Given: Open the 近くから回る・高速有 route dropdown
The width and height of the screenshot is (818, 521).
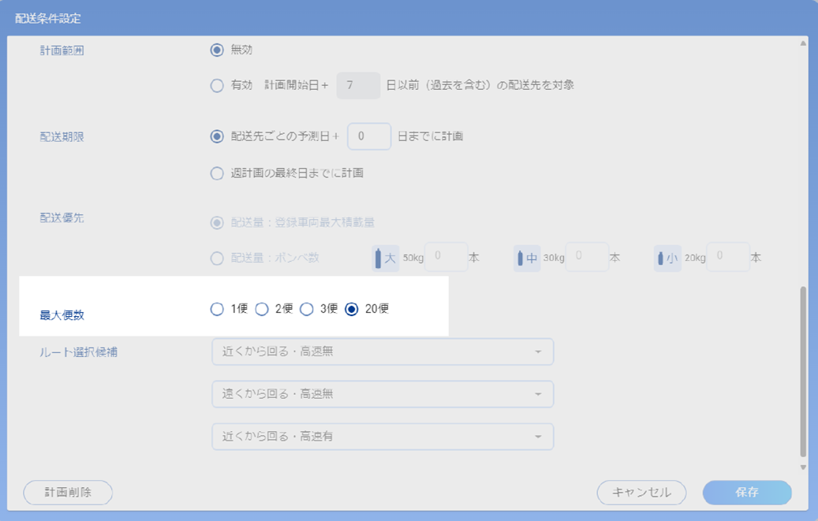Looking at the screenshot, I should [x=383, y=437].
